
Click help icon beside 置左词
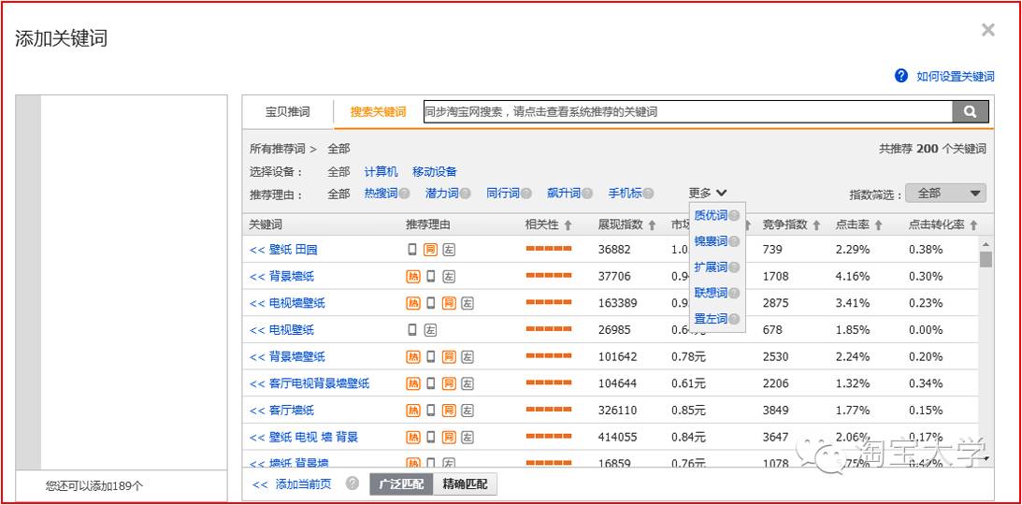(x=735, y=319)
